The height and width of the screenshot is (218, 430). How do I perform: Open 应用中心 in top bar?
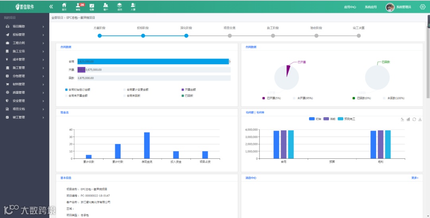point(350,7)
